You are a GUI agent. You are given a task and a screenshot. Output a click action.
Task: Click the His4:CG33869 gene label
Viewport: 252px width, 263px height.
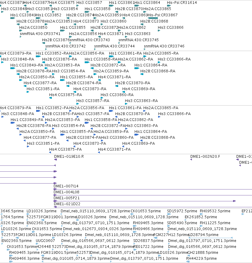coord(135,15)
